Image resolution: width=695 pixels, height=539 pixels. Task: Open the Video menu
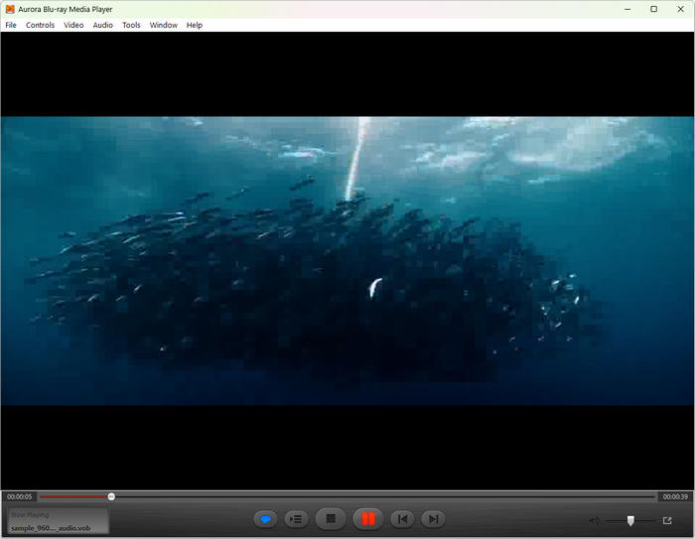73,25
